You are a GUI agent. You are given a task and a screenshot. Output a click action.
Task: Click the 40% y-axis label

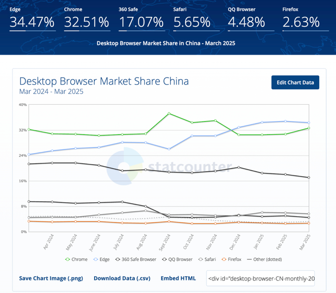coord(23,105)
